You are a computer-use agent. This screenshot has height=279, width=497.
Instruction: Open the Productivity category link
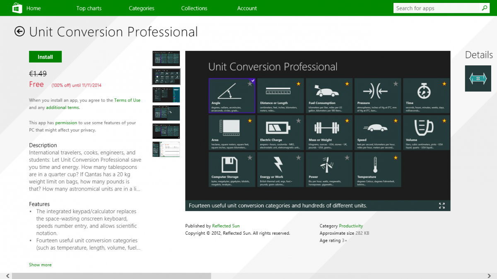[x=351, y=226]
